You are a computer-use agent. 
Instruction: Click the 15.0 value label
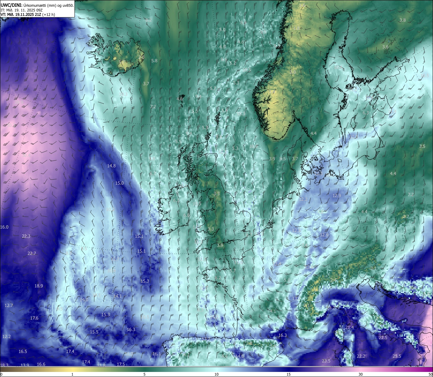(x=119, y=183)
